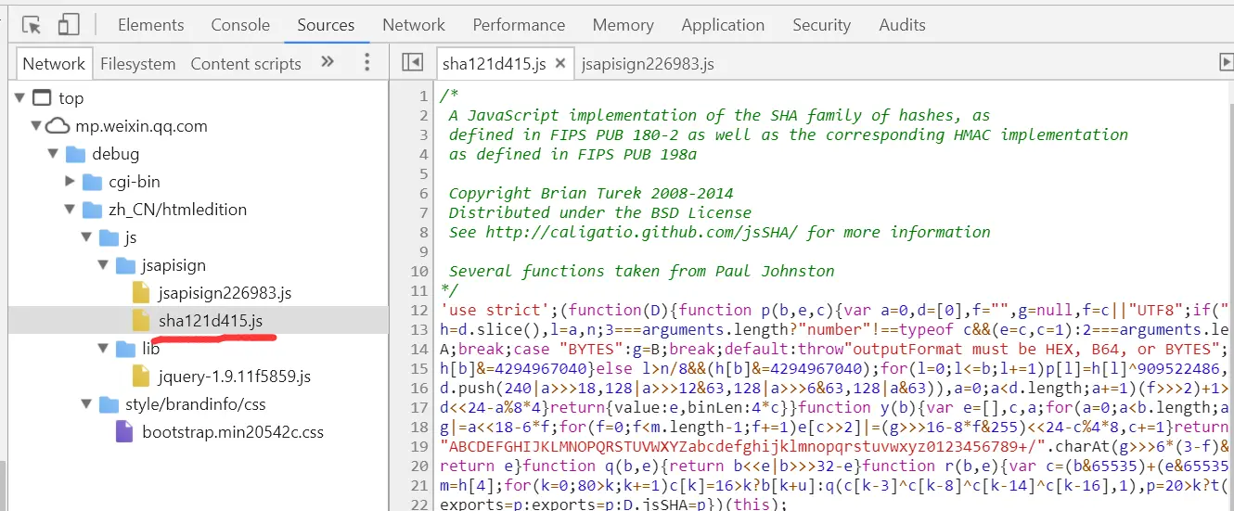
Task: Click the debug folder icon
Action: [75, 154]
